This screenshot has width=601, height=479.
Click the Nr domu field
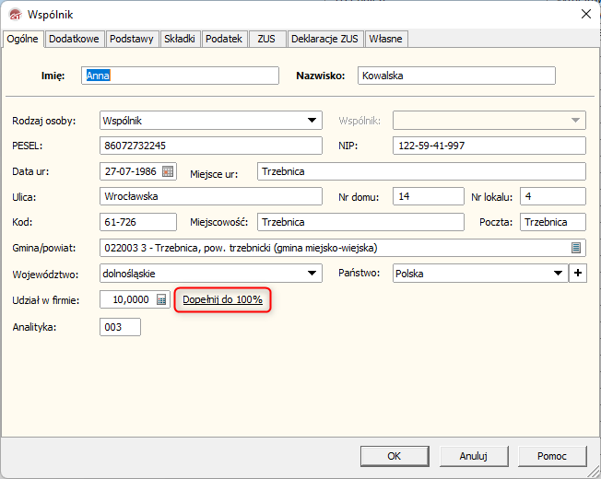point(429,196)
